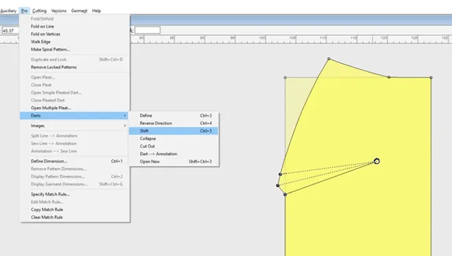Click the top vertex of yellow pattern
Image resolution: width=452 pixels, height=256 pixels.
point(329,59)
